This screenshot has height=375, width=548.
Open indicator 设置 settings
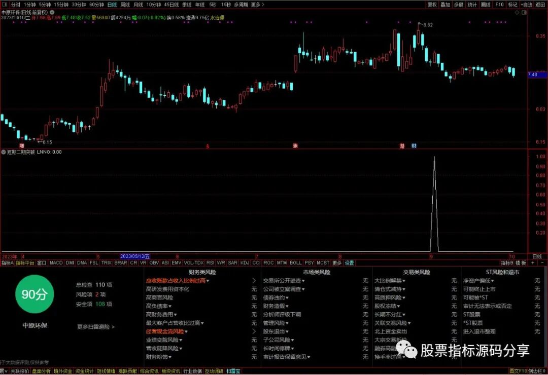pyautogui.click(x=349, y=262)
